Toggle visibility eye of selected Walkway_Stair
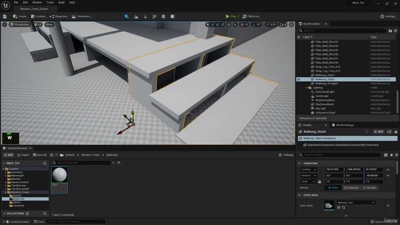400x225 pixels. point(299,79)
